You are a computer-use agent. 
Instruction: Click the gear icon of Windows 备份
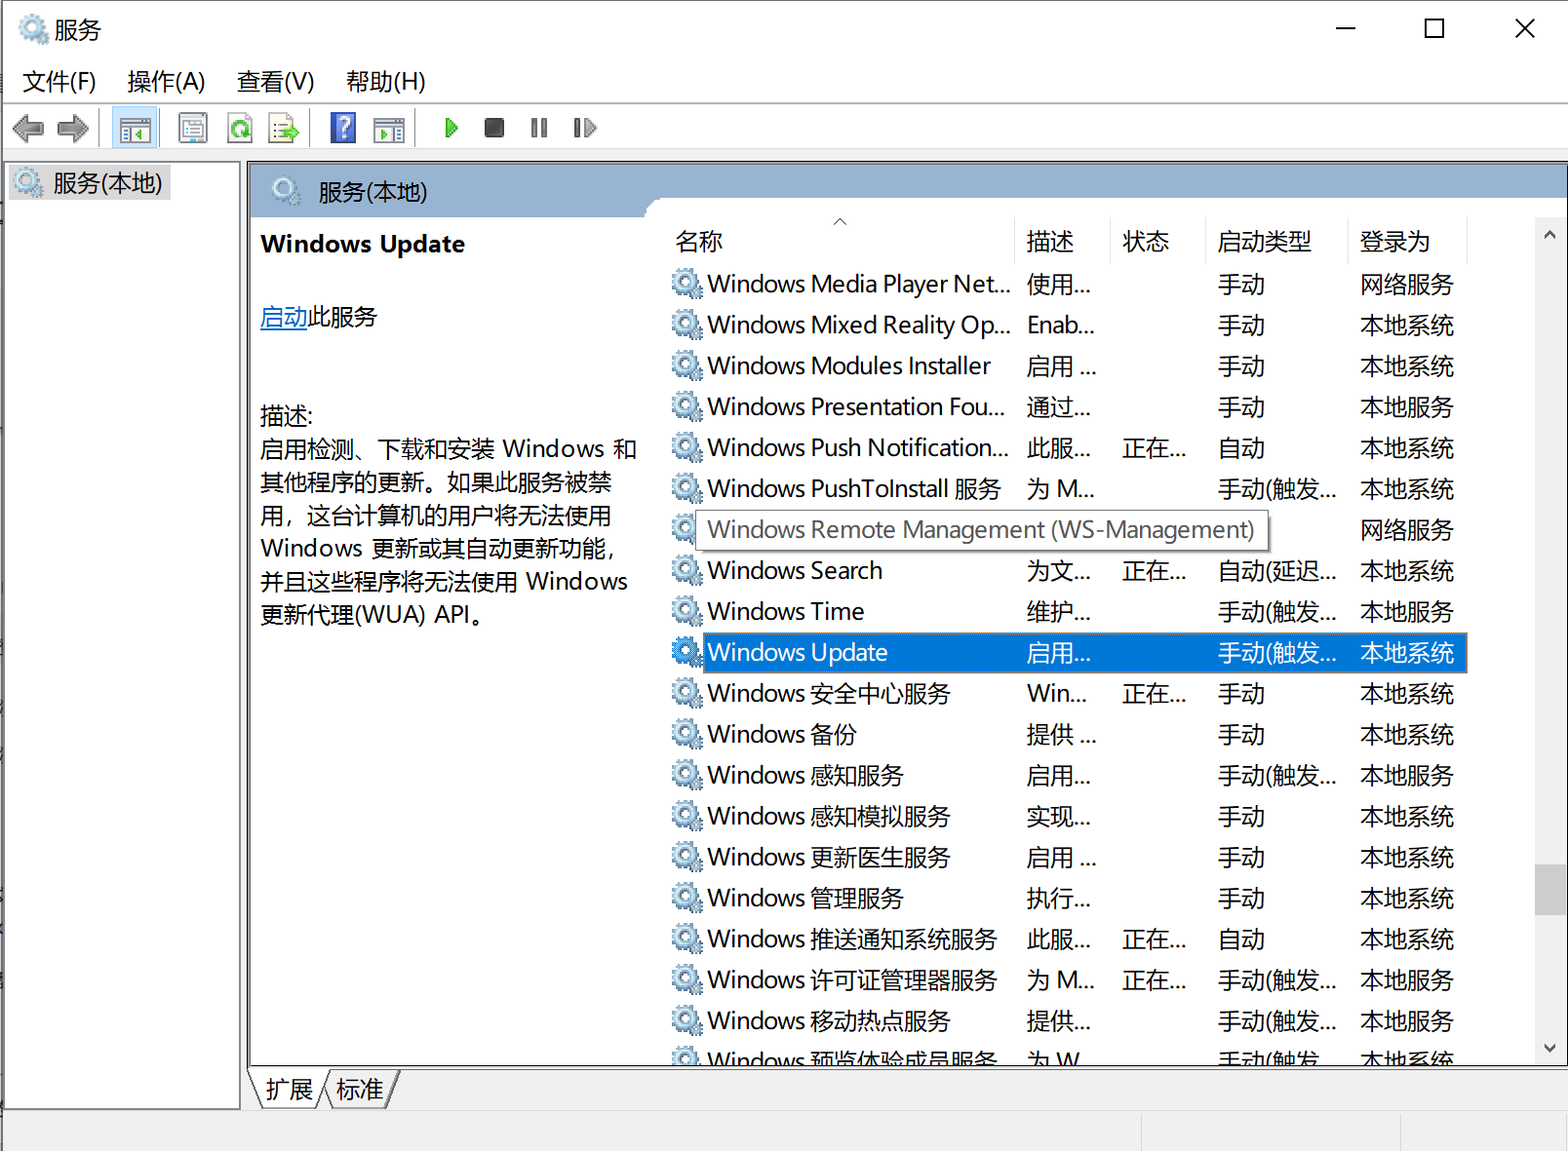687,734
